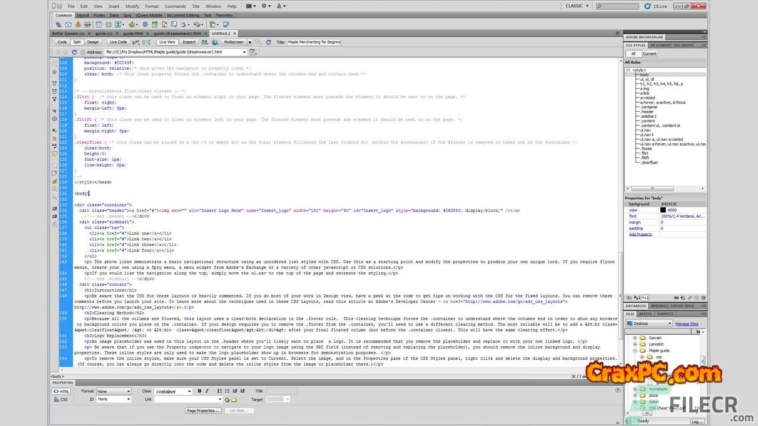Toggle Split view
This screenshot has height=426, width=758.
(77, 42)
